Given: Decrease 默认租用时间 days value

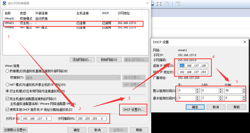Looking at the screenshot, I should click(x=197, y=92).
